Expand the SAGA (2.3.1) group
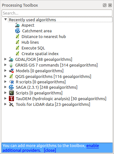Image resolution: width=114 pixels, height=154 pixels. 5,87
